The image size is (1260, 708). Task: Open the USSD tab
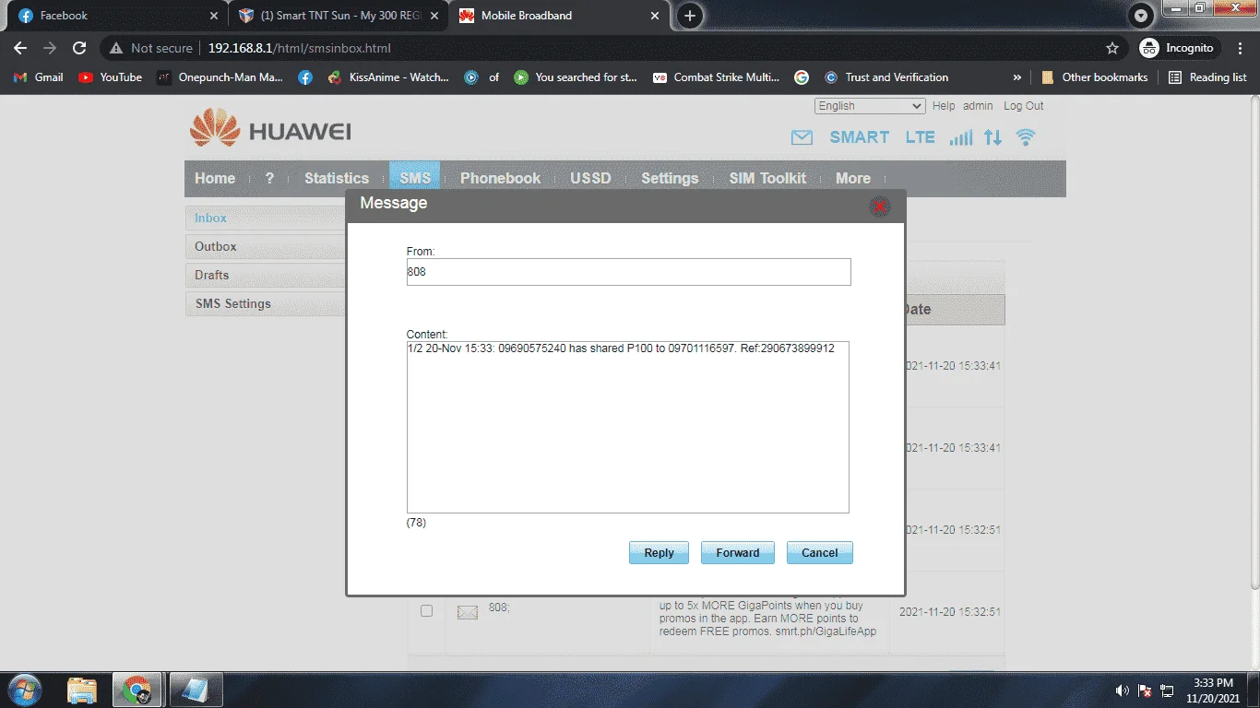tap(590, 179)
